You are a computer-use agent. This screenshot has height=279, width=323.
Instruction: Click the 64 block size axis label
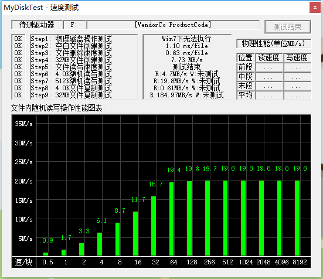(174, 262)
